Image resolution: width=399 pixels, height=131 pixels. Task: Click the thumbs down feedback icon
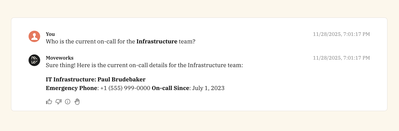coord(58,102)
